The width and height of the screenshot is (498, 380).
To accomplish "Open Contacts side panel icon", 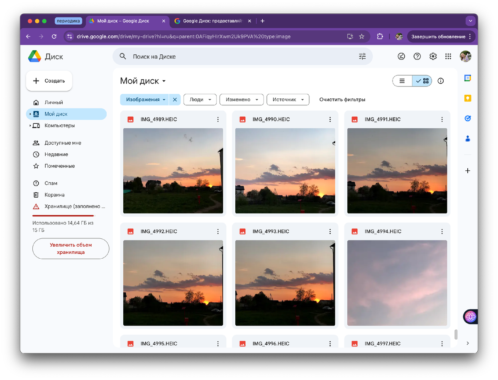I will click(x=468, y=139).
